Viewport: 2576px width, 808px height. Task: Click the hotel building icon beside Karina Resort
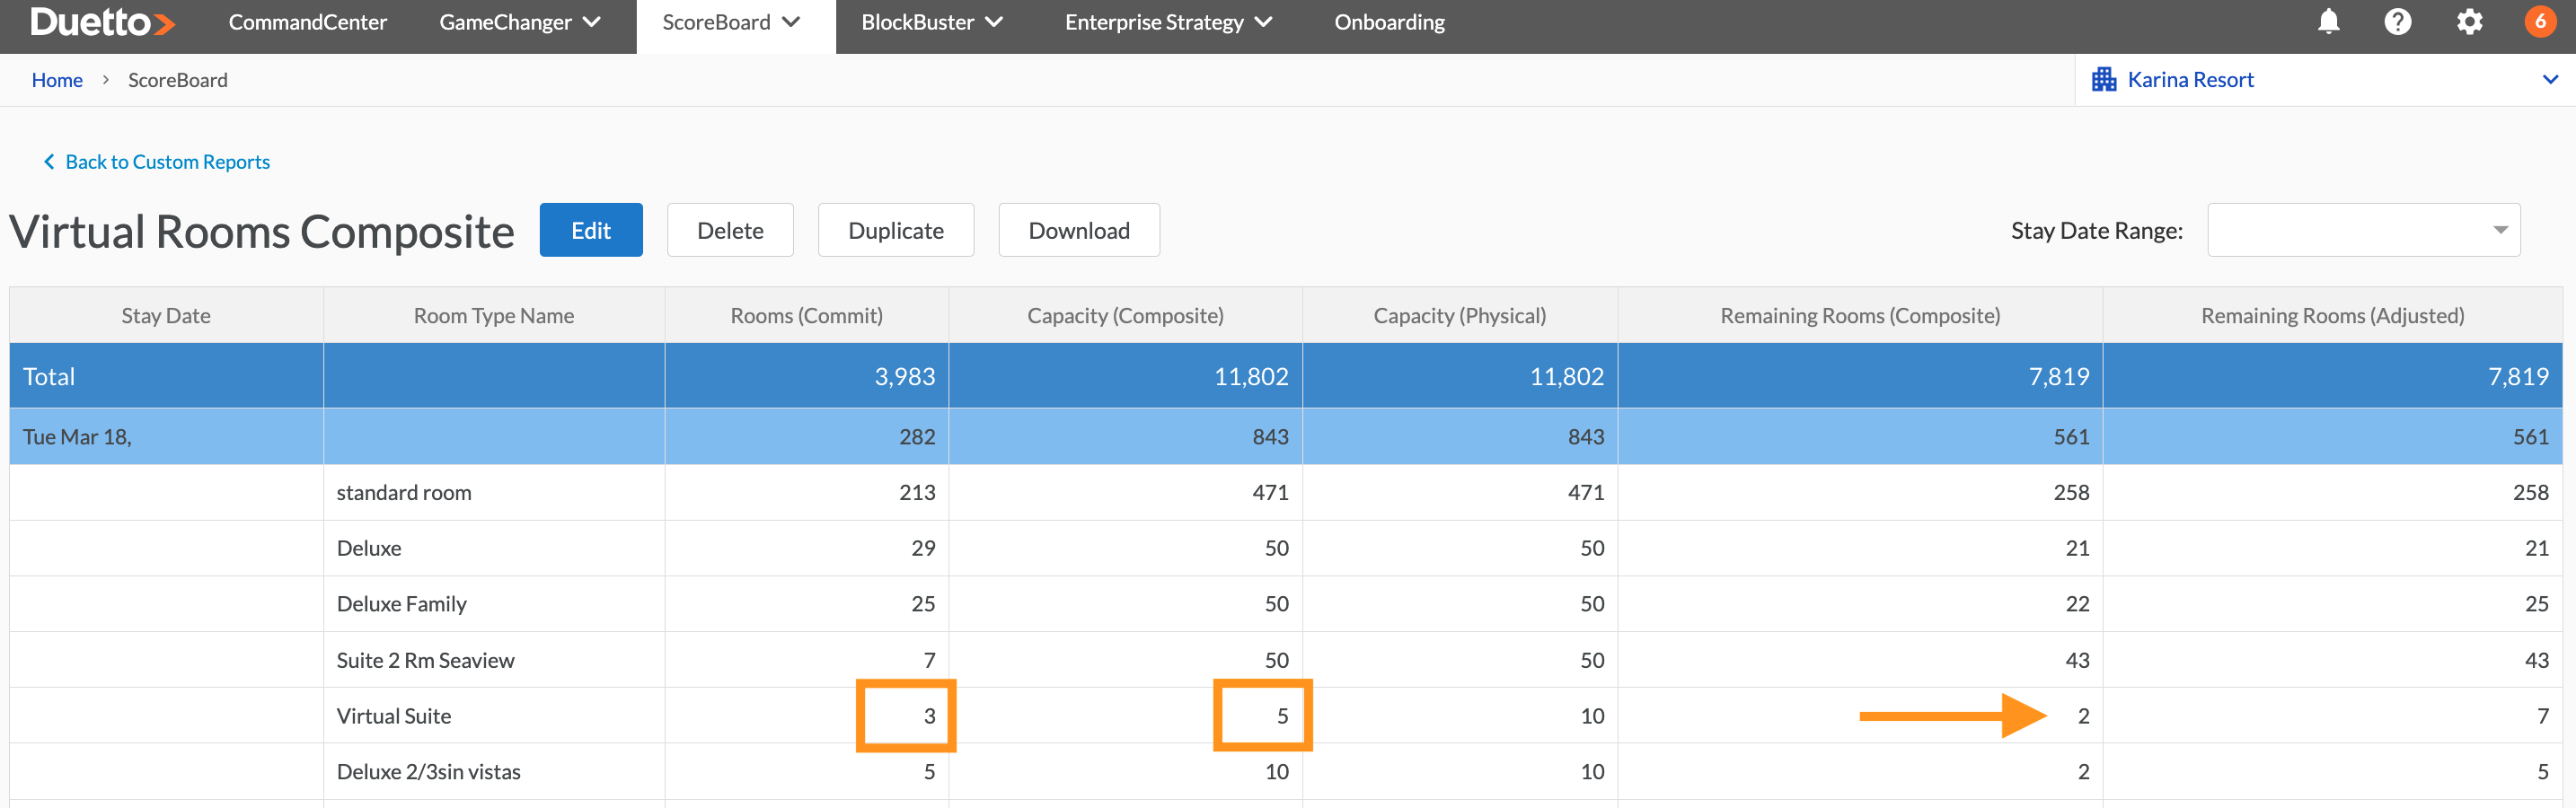coord(2104,80)
